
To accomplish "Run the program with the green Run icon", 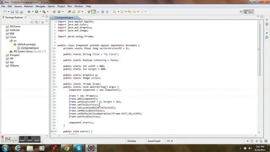I will click(37, 12).
